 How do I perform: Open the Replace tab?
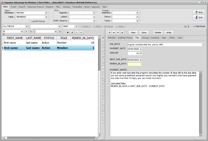click(49, 7)
